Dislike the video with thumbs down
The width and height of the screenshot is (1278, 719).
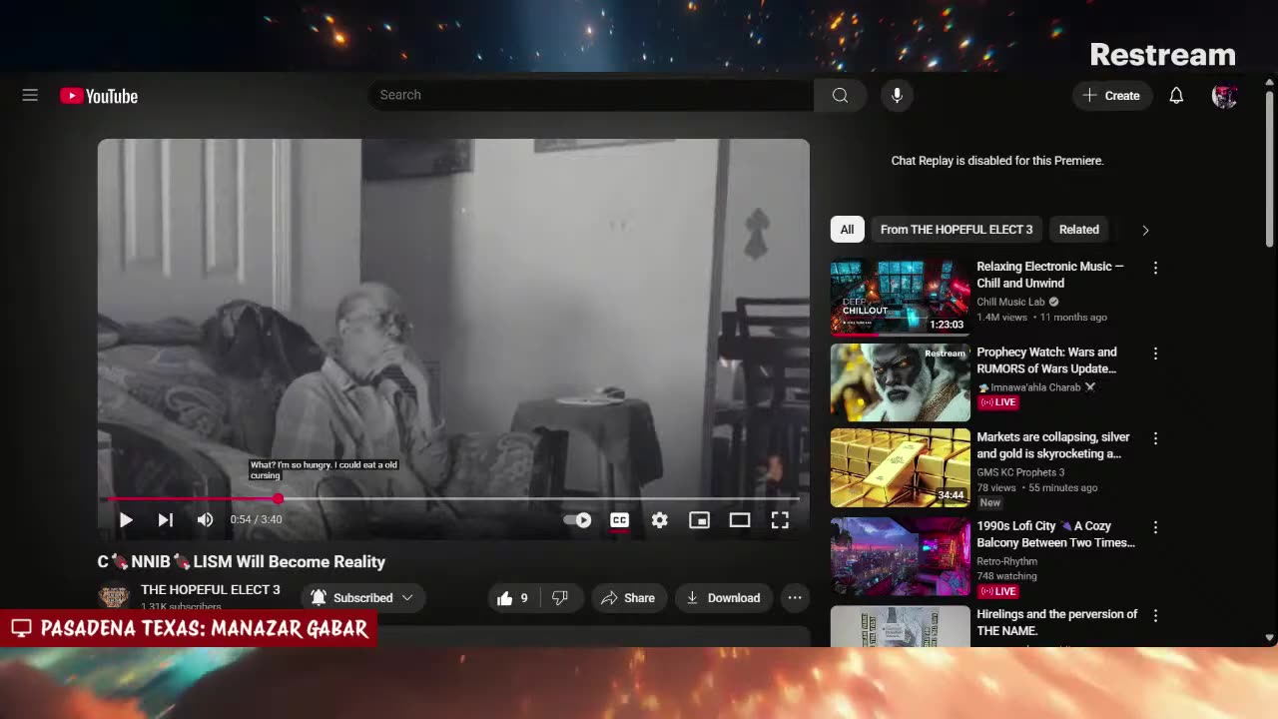pyautogui.click(x=560, y=598)
